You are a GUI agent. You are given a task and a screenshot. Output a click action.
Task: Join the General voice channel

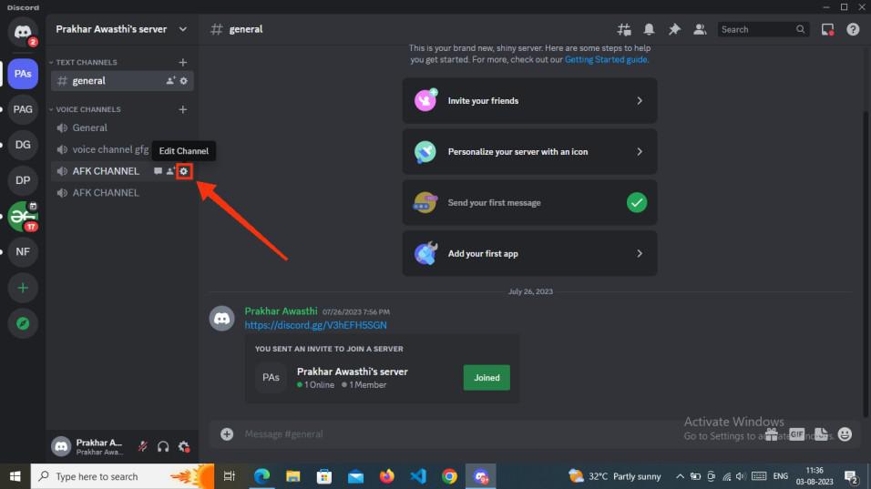point(122,127)
